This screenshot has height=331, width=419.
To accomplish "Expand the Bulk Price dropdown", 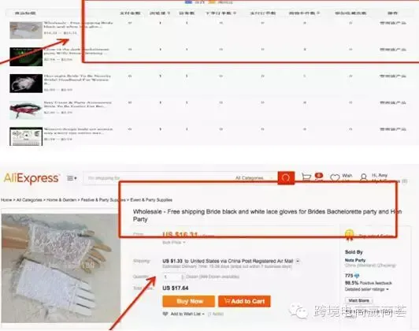I will 174,243.
